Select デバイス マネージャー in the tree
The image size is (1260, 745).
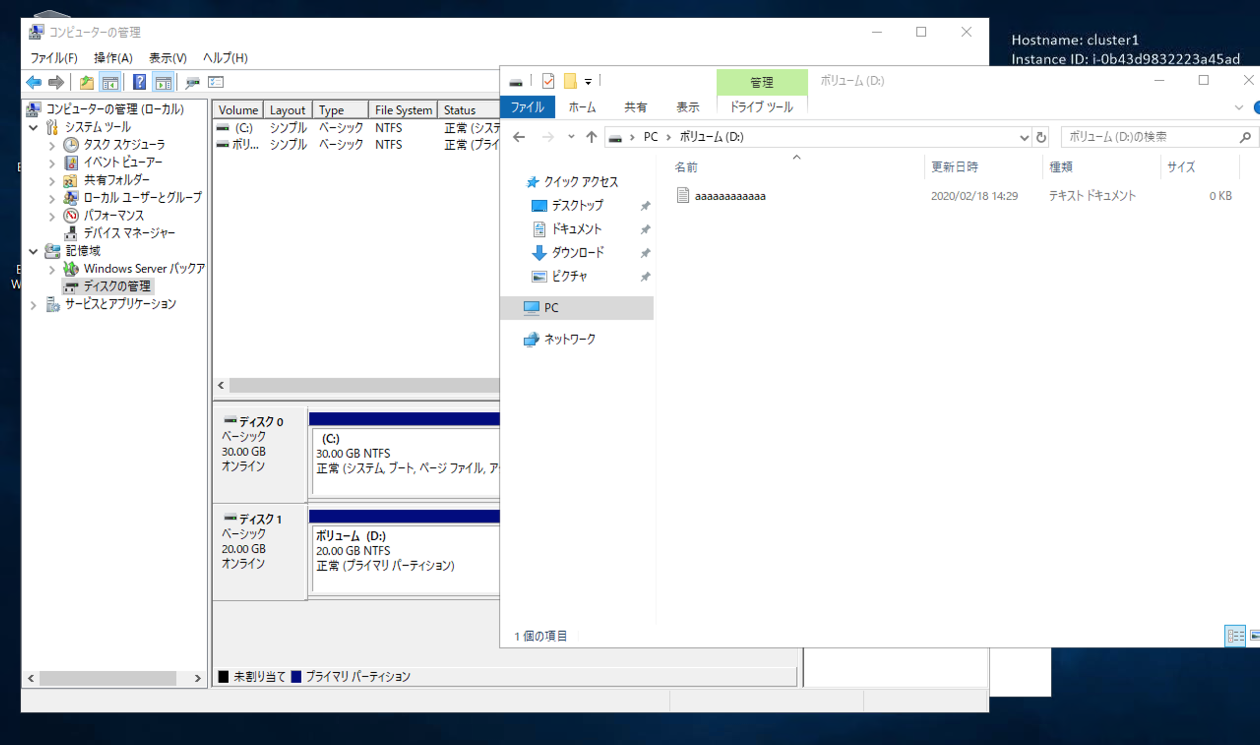click(x=129, y=233)
